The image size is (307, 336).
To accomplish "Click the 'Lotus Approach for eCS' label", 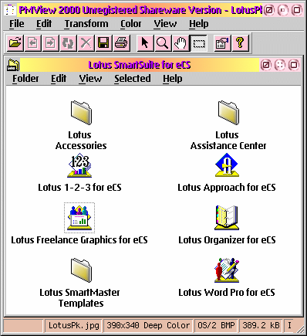I will [227, 188].
